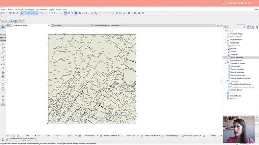Open the Janelas menu
The image size is (259, 145).
click(59, 10)
